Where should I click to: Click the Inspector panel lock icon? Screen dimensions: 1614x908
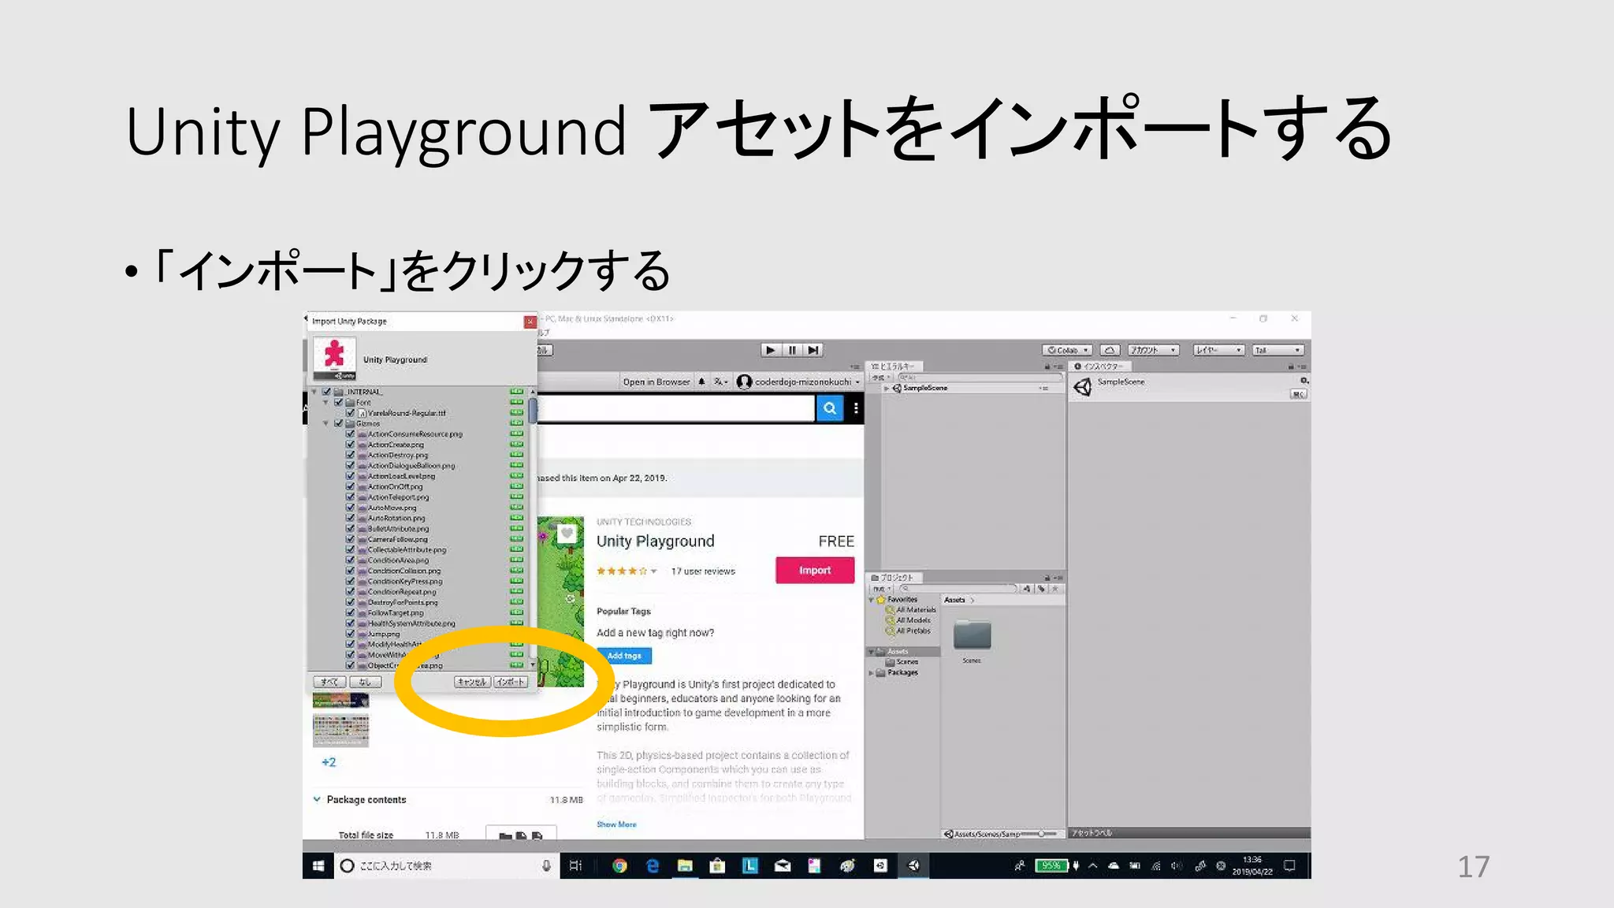(1291, 367)
